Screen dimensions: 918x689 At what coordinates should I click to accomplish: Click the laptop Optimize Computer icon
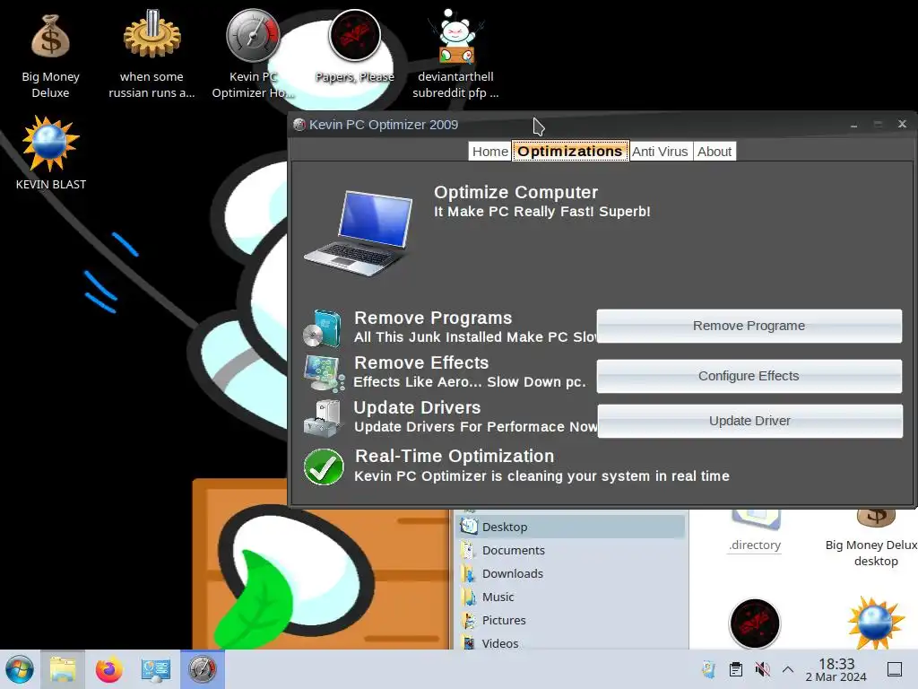pos(359,232)
